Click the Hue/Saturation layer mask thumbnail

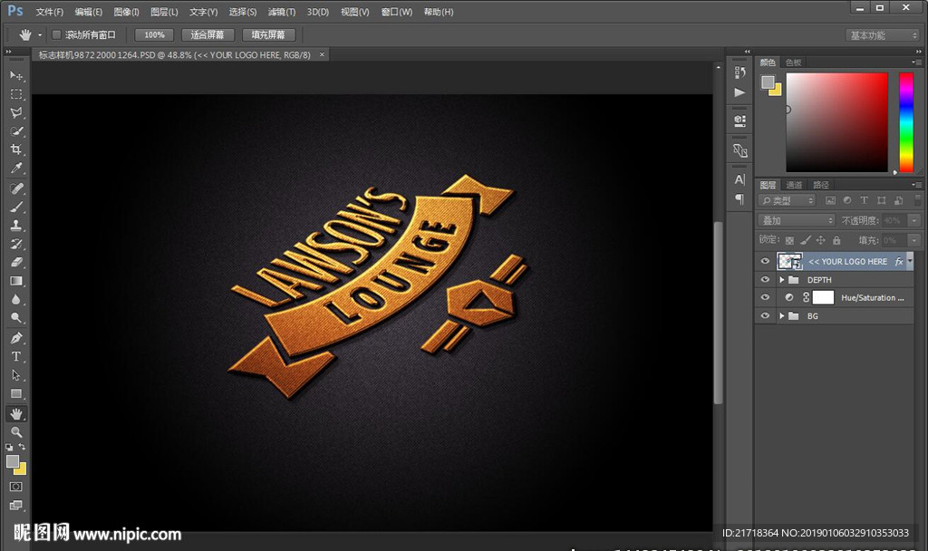tap(823, 297)
